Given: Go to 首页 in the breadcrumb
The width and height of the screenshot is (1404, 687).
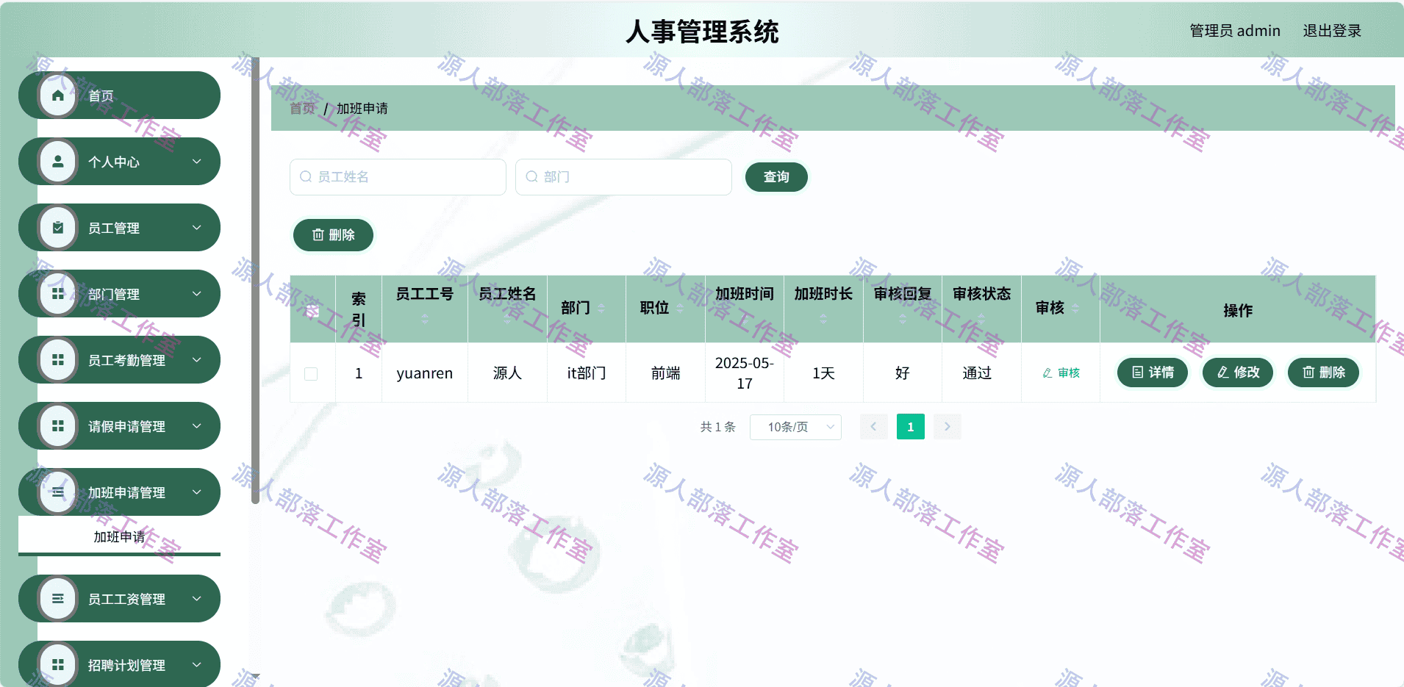Looking at the screenshot, I should pos(302,109).
